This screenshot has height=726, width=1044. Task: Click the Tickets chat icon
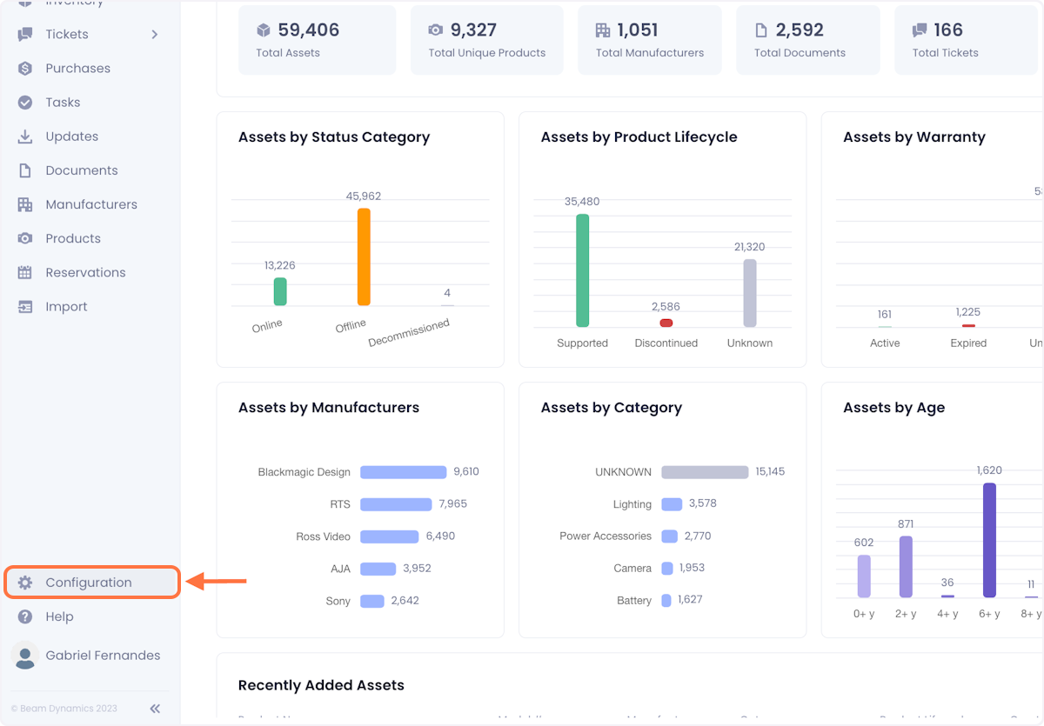(x=25, y=34)
